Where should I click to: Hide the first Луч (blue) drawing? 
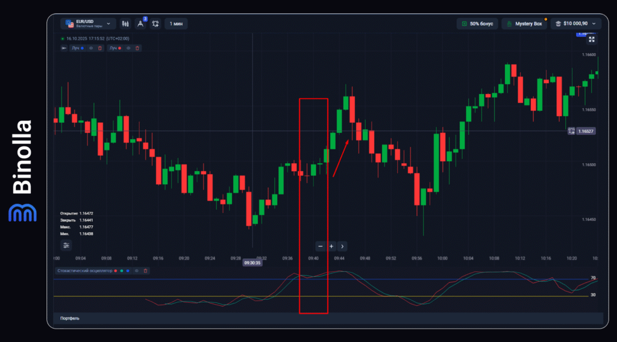pyautogui.click(x=91, y=48)
